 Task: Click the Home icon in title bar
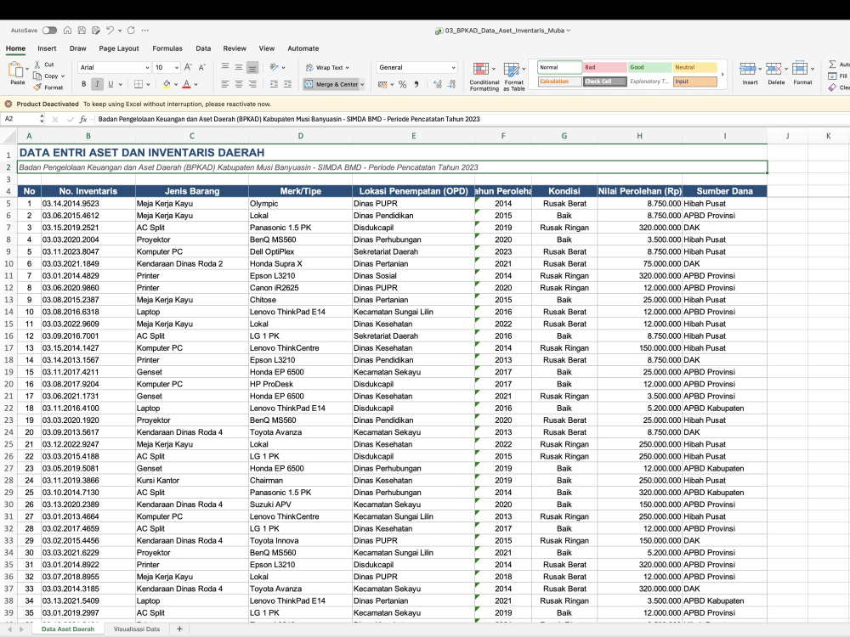[68, 31]
